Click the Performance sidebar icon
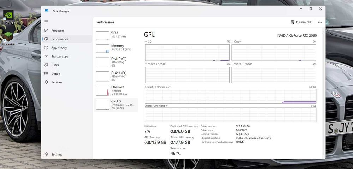The width and height of the screenshot is (353, 169). point(46,39)
